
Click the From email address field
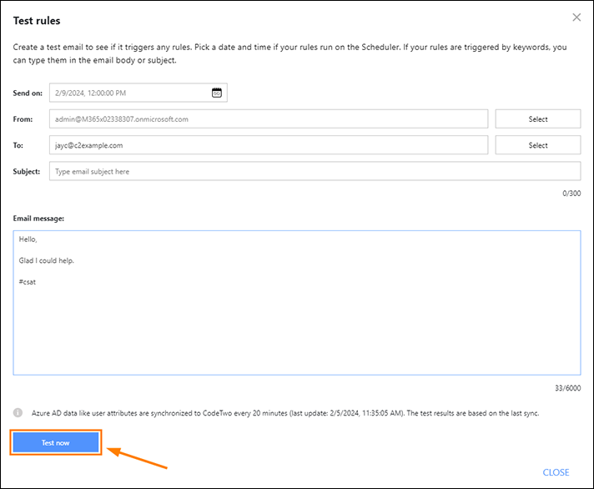click(x=269, y=119)
